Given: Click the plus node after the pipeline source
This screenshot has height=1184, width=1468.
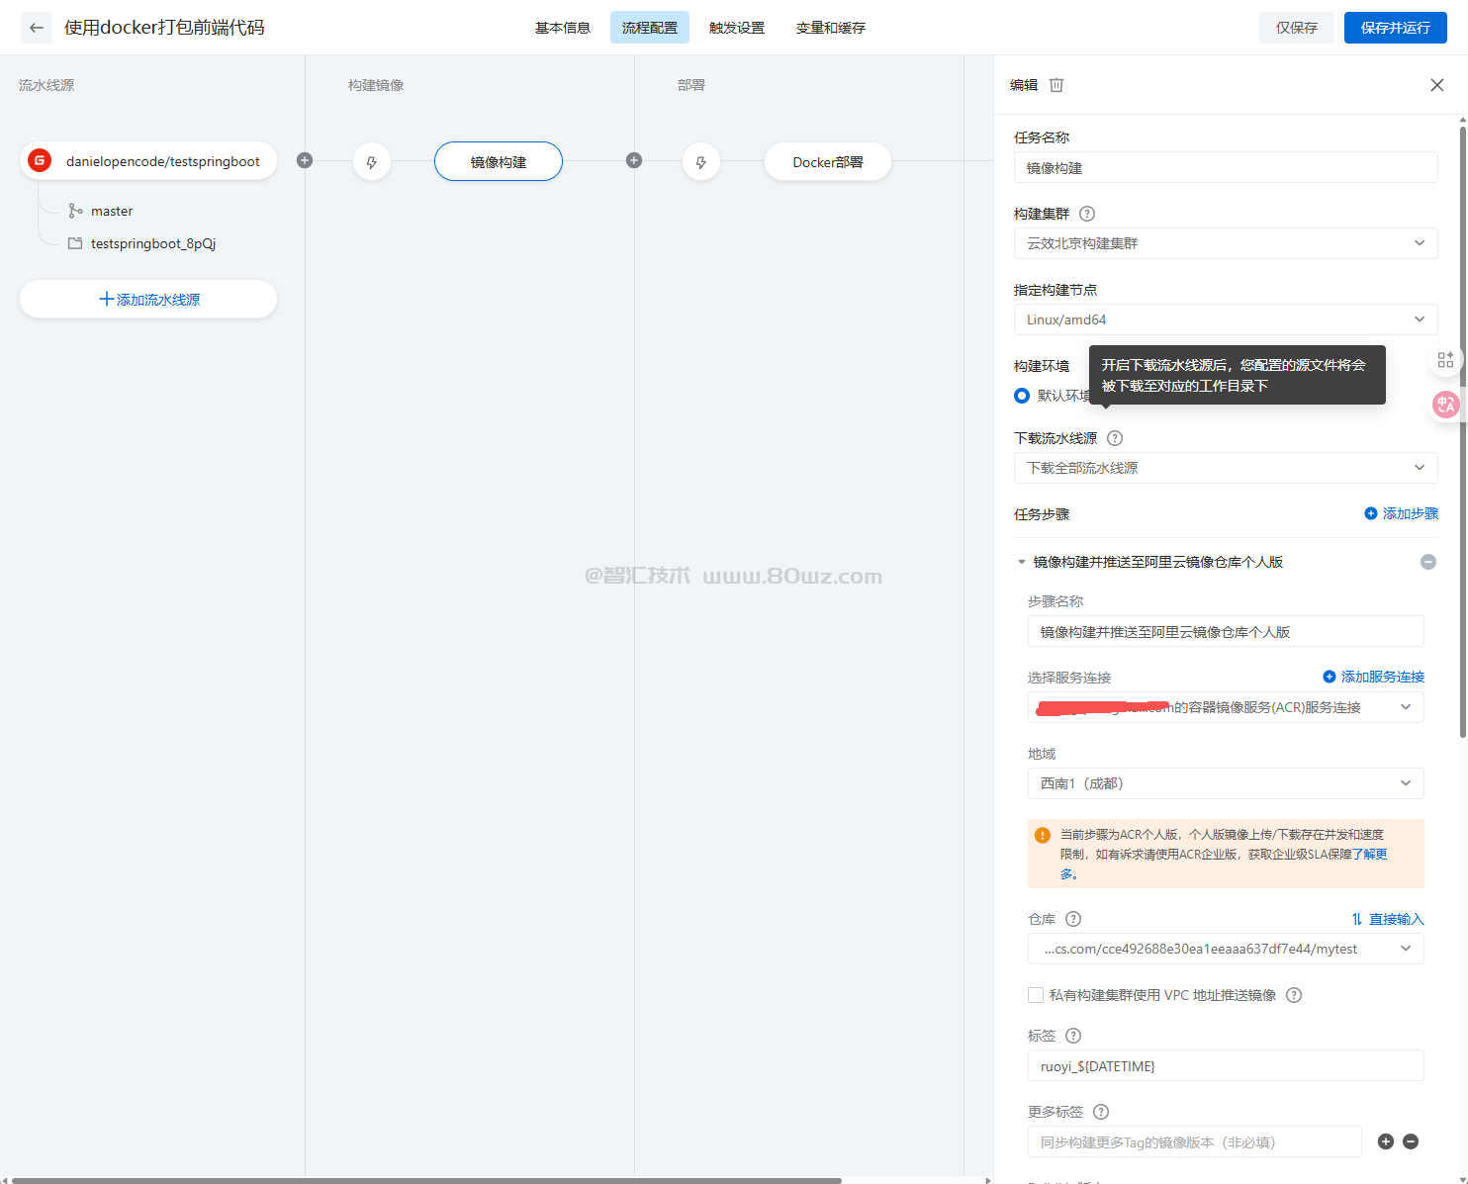Looking at the screenshot, I should 305,160.
